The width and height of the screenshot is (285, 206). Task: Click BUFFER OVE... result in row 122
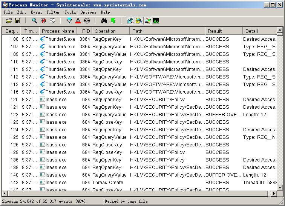tap(224, 115)
